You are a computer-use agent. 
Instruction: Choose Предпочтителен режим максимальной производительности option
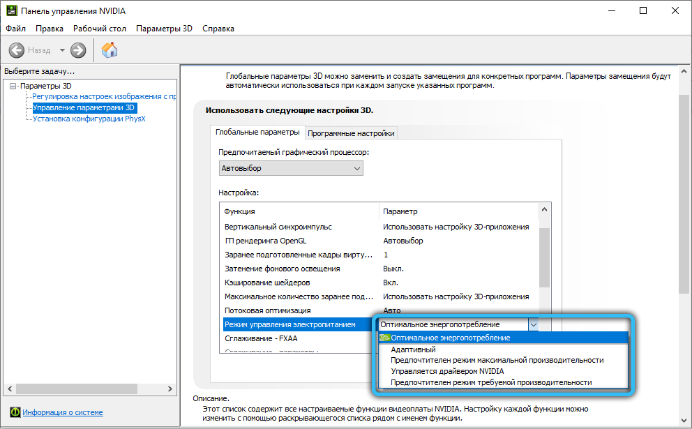(x=497, y=360)
